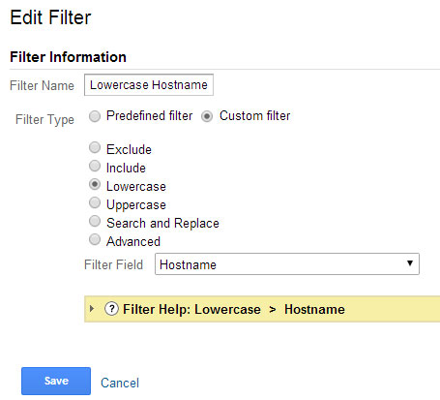Select the Lowercase radio option
440x400 pixels.
click(95, 184)
